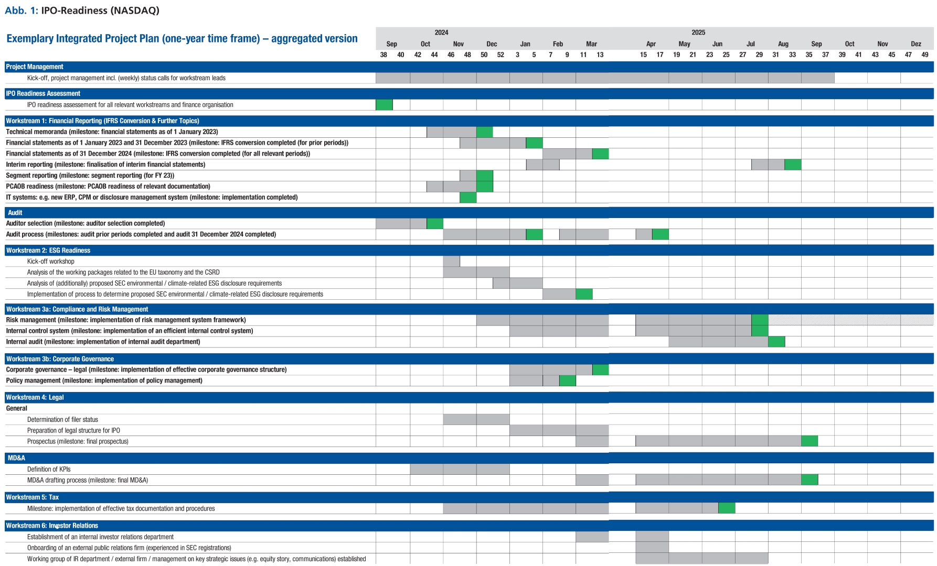
Task: Select the Segment reporting row label
Action: 90,176
